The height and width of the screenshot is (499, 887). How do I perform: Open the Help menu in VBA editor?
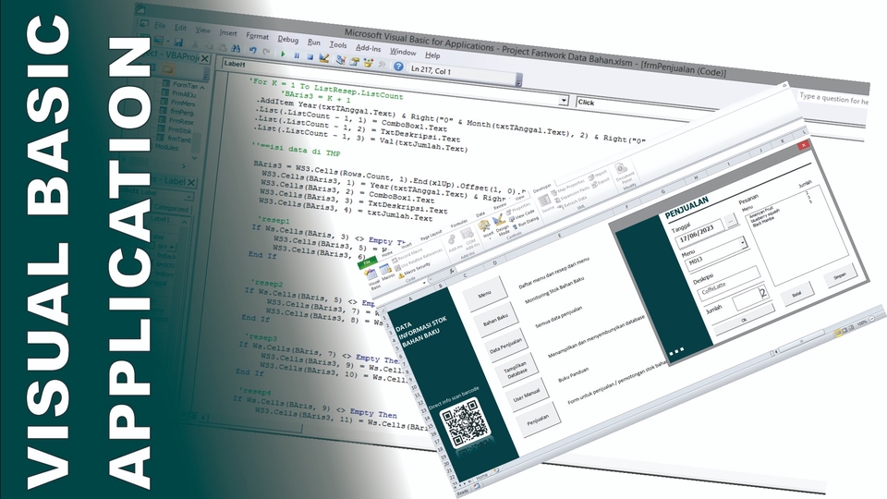click(x=432, y=55)
